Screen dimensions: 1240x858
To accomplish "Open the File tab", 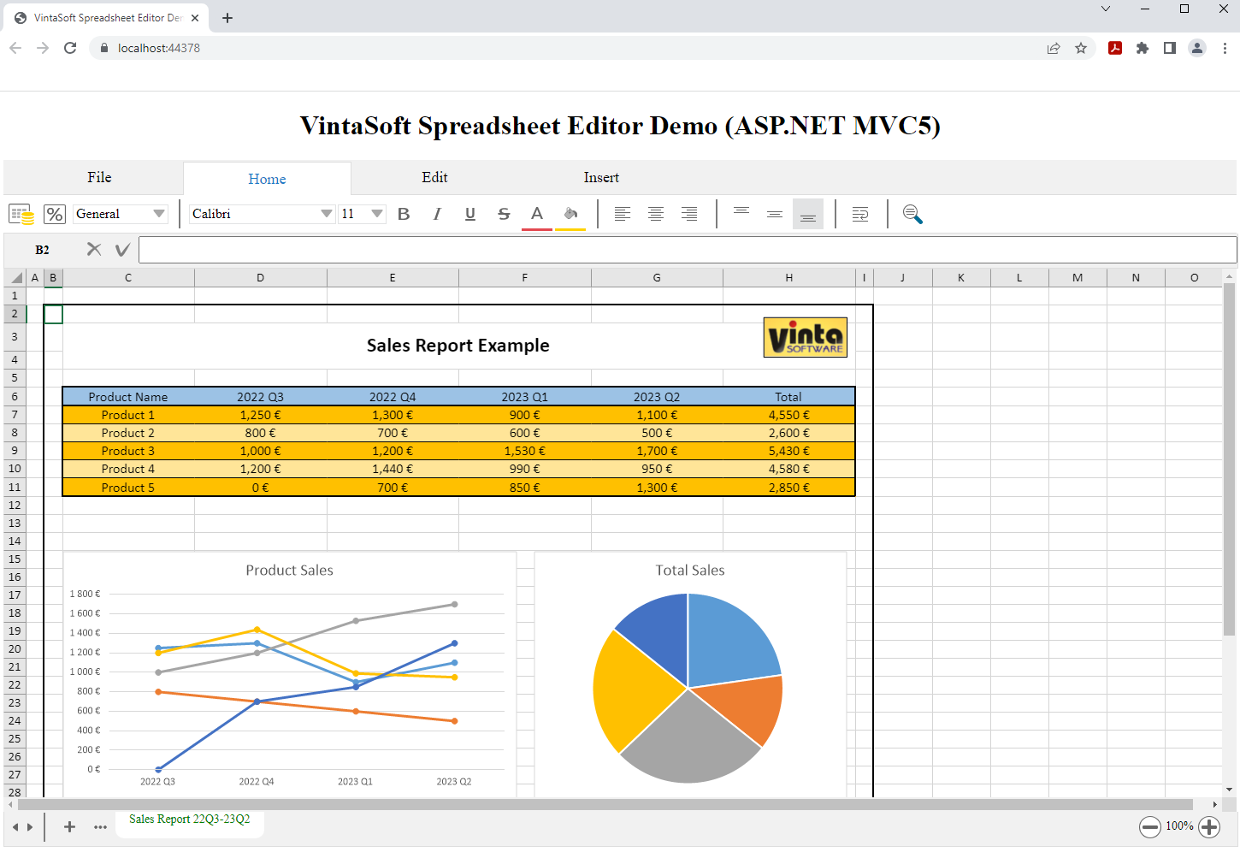I will tap(99, 177).
